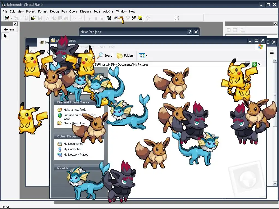Open Project Explorer from the toolbar
This screenshot has width=279, height=209.
(x=109, y=18)
